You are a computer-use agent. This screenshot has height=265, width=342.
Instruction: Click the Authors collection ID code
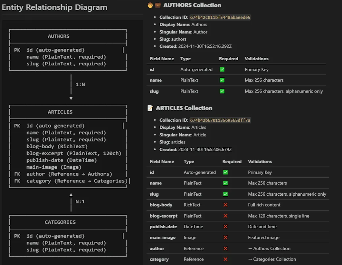[220, 17]
